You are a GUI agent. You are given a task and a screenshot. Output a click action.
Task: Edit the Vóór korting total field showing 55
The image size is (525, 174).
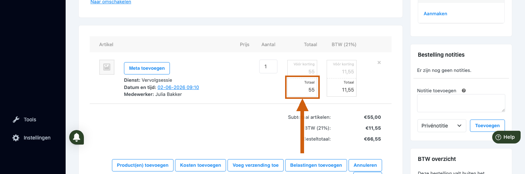pos(302,69)
